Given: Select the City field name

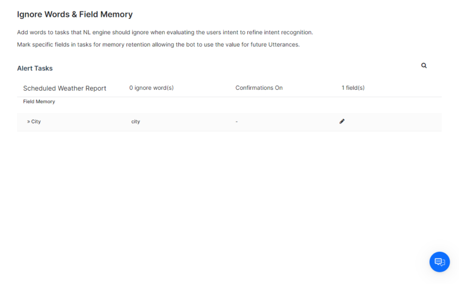Looking at the screenshot, I should tap(36, 122).
